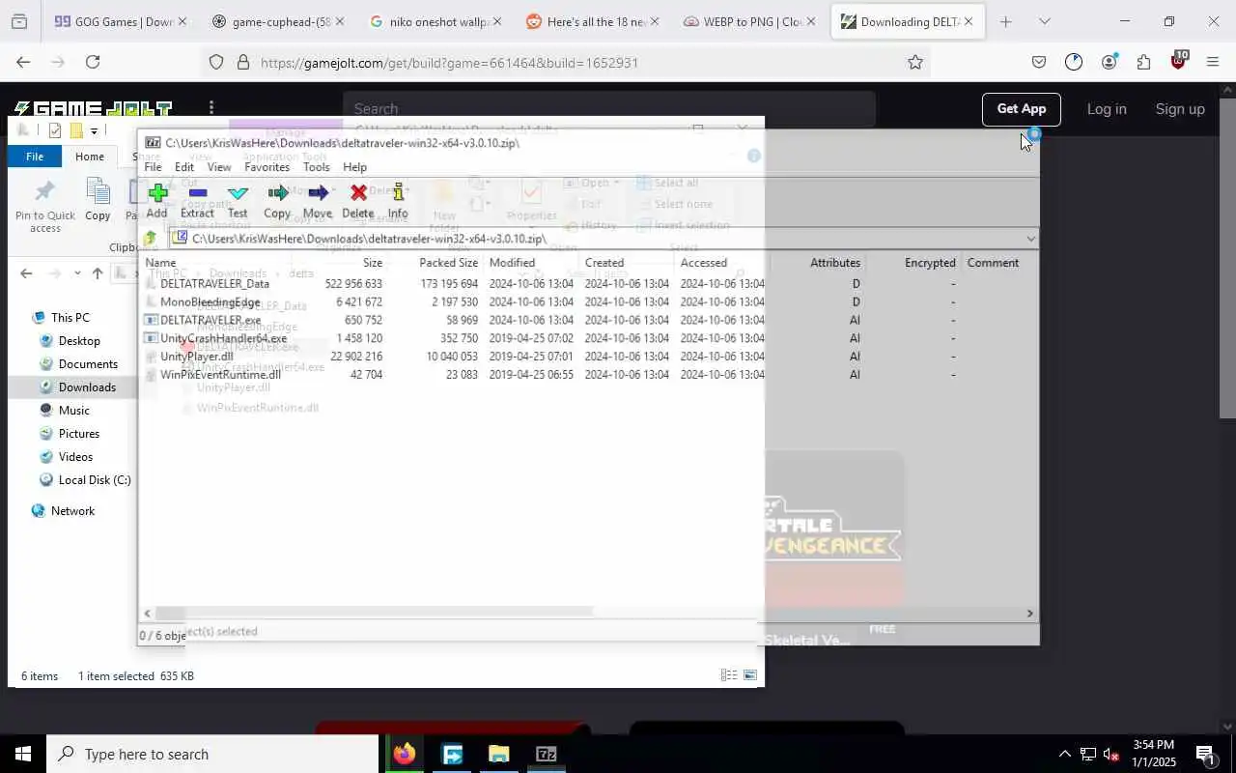
Task: Extract files with the 7-Zip Extract button
Action: (x=197, y=201)
